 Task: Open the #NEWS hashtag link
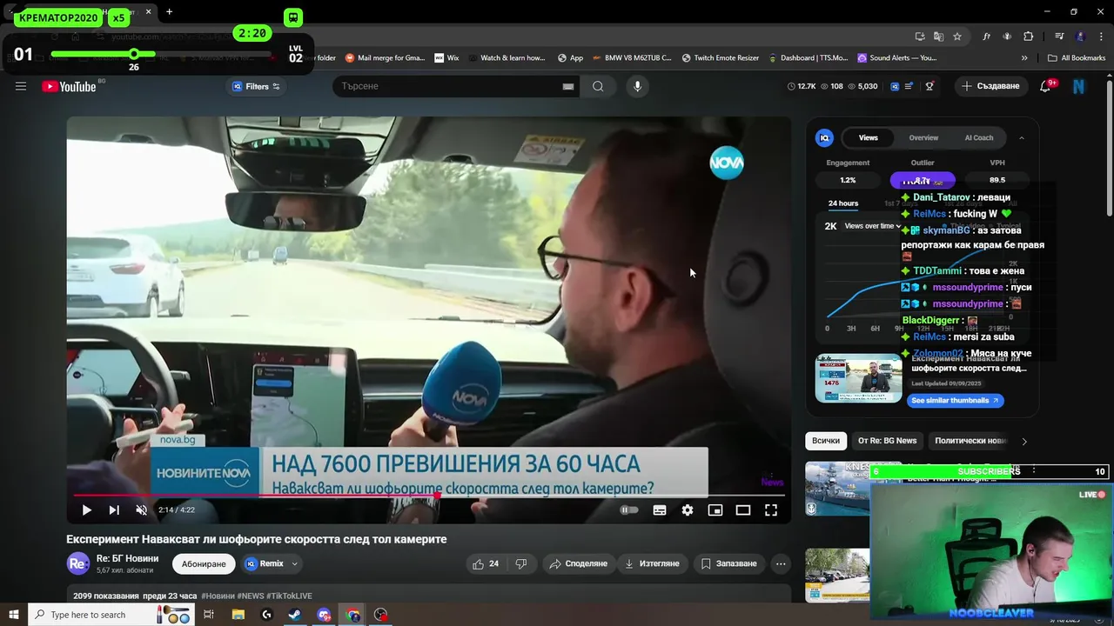tap(251, 596)
